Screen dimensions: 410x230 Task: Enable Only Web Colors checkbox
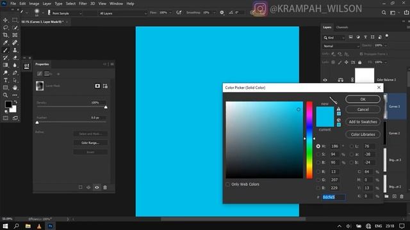(x=228, y=185)
